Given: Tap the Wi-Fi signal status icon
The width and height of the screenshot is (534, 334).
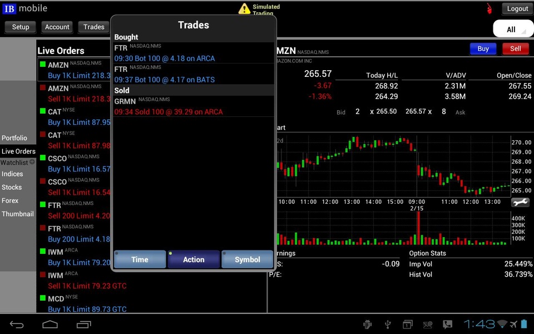Looking at the screenshot, I should pos(502,324).
